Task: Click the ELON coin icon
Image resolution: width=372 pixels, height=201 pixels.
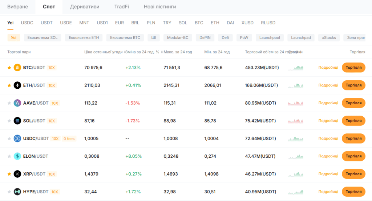Action: (x=17, y=156)
